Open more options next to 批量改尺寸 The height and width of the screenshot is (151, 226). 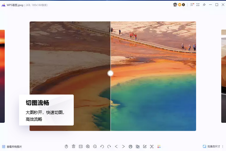(223, 147)
